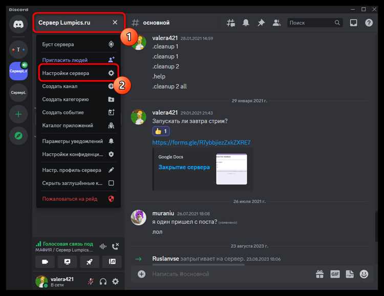Open Discord home direct messages icon
Image resolution: width=384 pixels, height=296 pixels.
pos(18,24)
